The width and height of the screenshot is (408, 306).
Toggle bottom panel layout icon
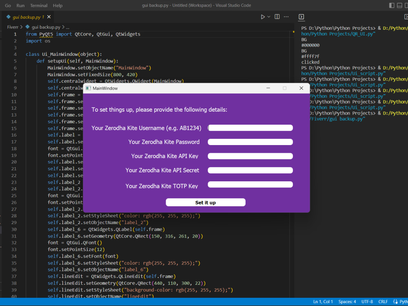[x=399, y=5]
